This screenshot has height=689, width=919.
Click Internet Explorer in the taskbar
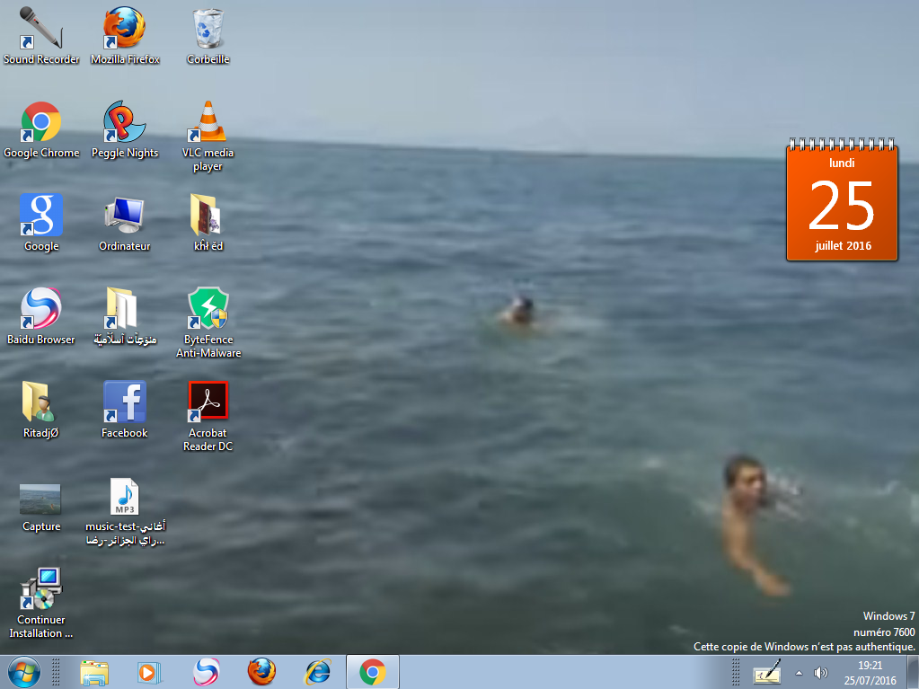point(317,672)
